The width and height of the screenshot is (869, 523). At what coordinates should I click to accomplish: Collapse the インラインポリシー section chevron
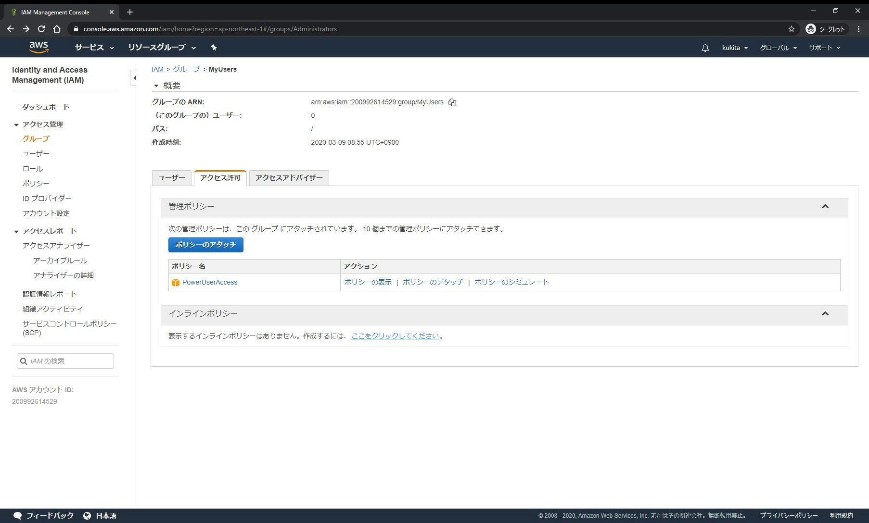click(825, 314)
